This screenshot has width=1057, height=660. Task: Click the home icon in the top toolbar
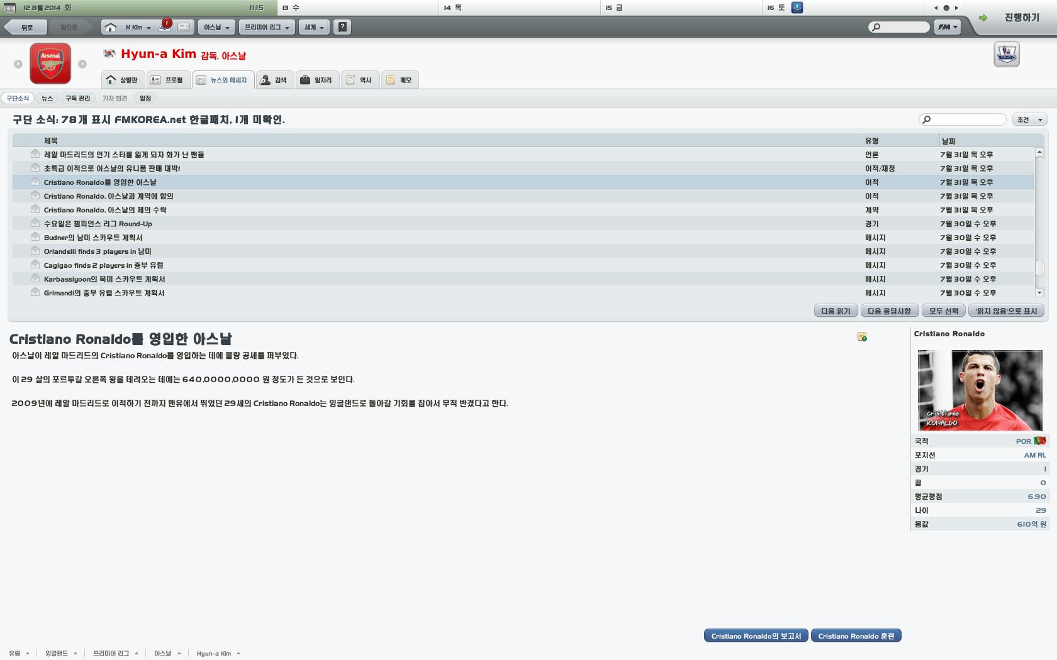(110, 27)
